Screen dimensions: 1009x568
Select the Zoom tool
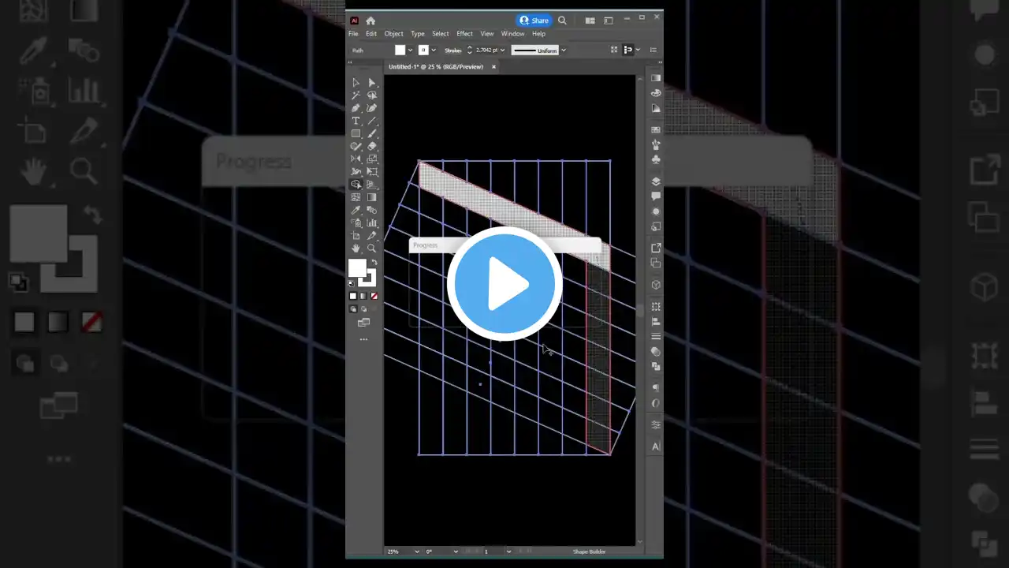[371, 248]
